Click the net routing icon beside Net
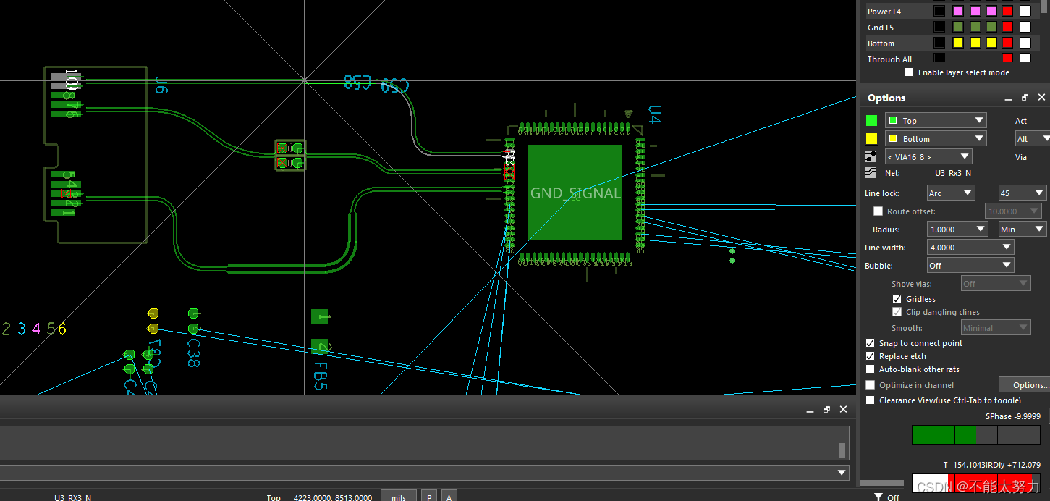The width and height of the screenshot is (1050, 501). coord(871,173)
